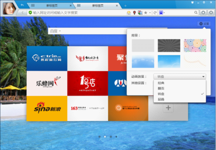Switch to the first 新标签页 tab

52,6
